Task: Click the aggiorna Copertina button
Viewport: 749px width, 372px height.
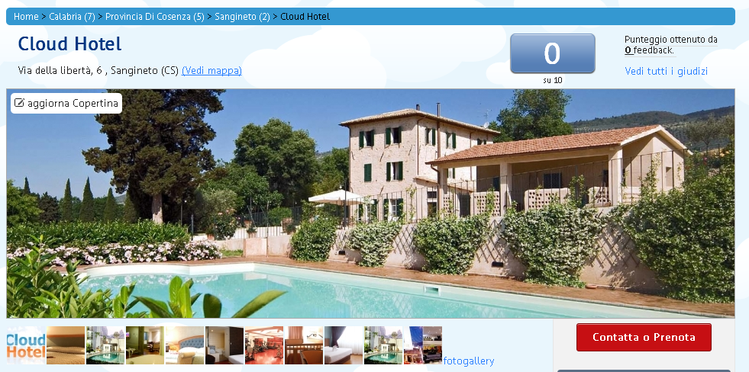Action: pos(66,103)
